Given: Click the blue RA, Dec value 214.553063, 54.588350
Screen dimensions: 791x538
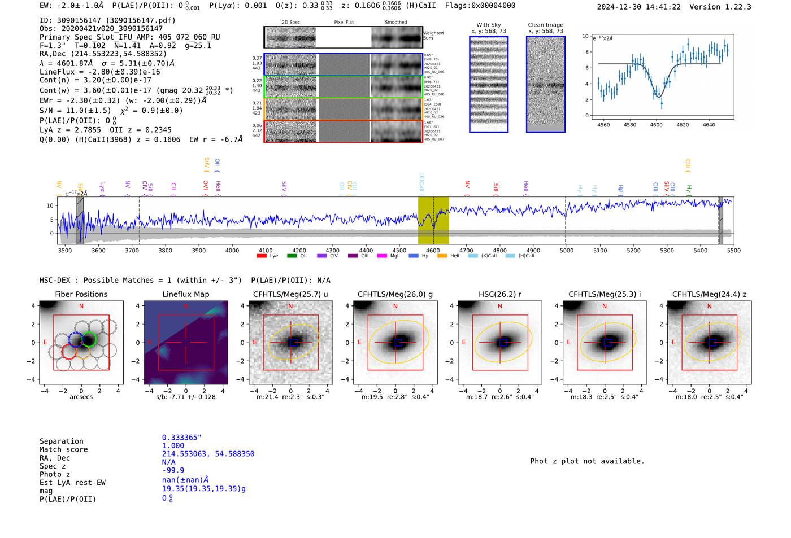Looking at the screenshot, I should [208, 454].
